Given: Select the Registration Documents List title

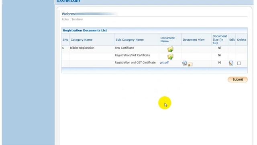Looking at the screenshot, I should click(85, 31).
